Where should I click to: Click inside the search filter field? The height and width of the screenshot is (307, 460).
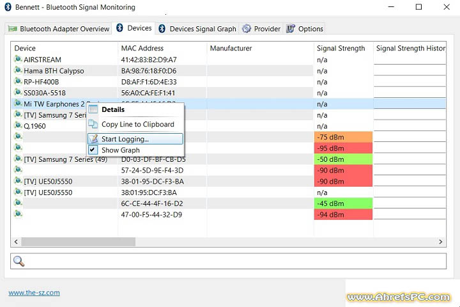tap(229, 261)
